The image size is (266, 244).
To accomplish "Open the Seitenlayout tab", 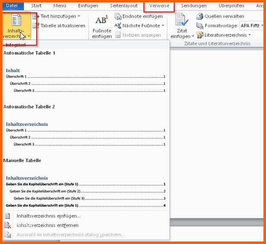I will [124, 6].
